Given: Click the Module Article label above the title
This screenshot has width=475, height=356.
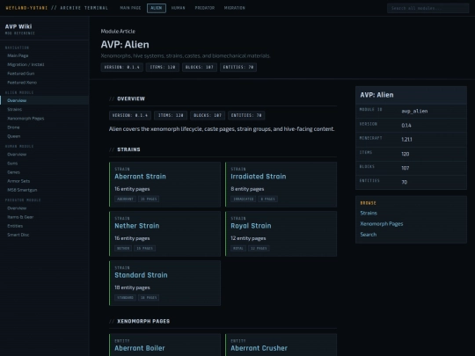Looking at the screenshot, I should tap(118, 31).
